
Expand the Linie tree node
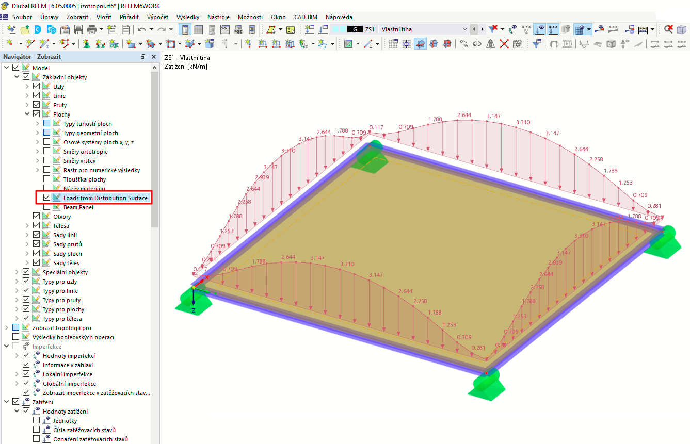click(x=27, y=95)
